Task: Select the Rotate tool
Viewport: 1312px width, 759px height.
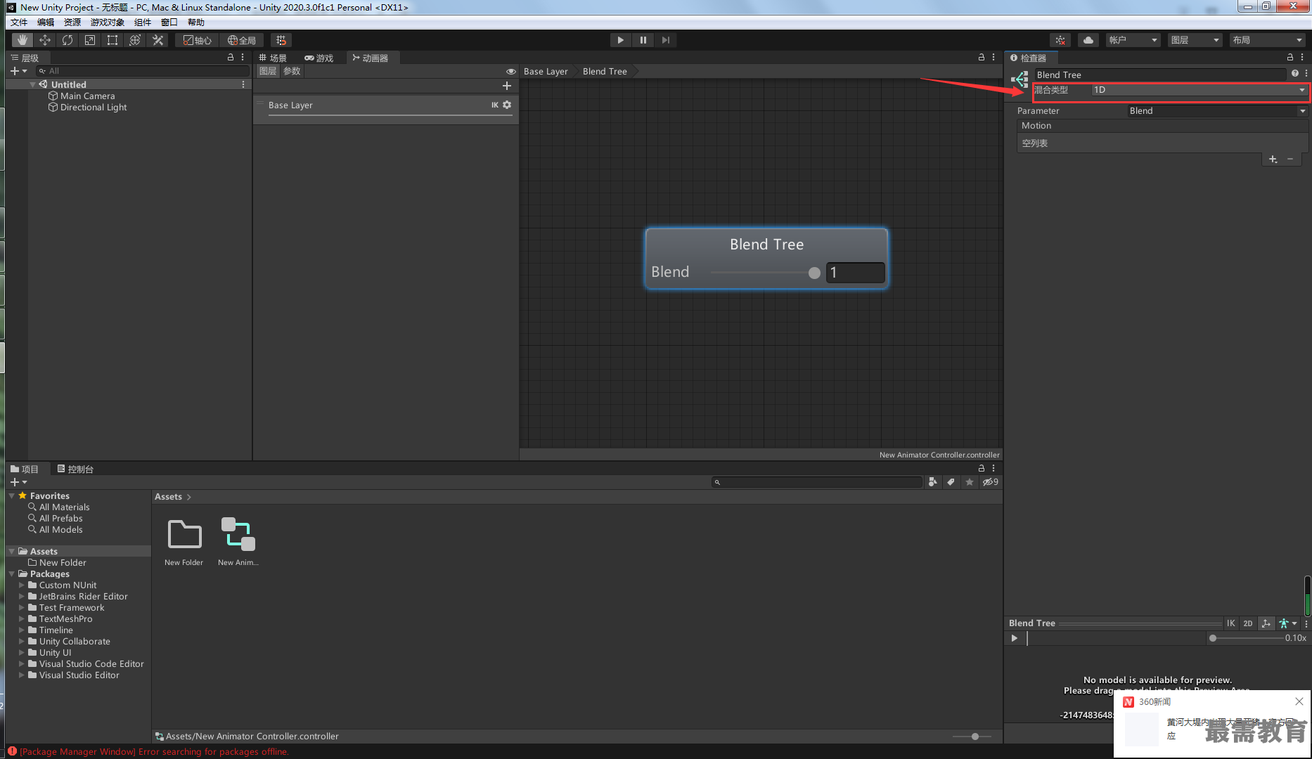Action: click(67, 40)
